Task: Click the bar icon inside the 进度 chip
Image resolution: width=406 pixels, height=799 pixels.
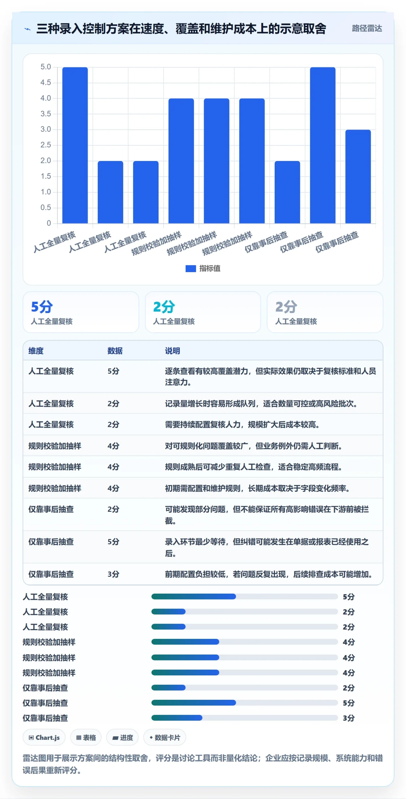Action: [x=115, y=738]
